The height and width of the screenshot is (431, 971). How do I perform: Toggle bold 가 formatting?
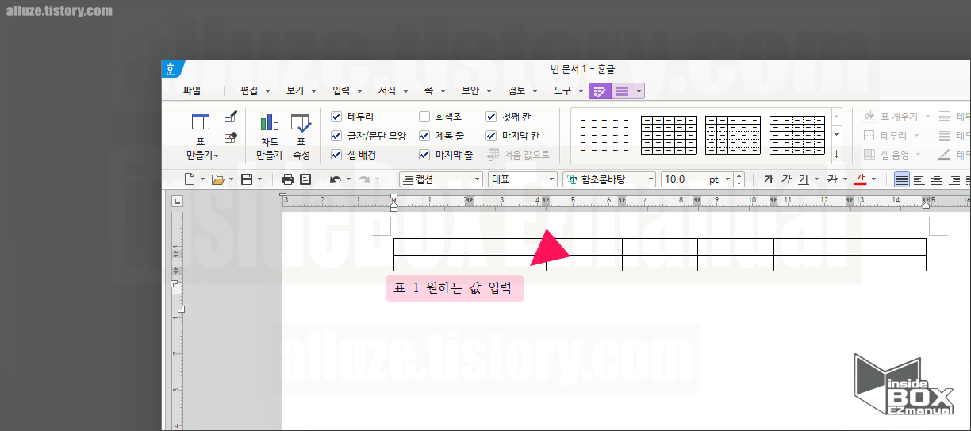[x=769, y=179]
